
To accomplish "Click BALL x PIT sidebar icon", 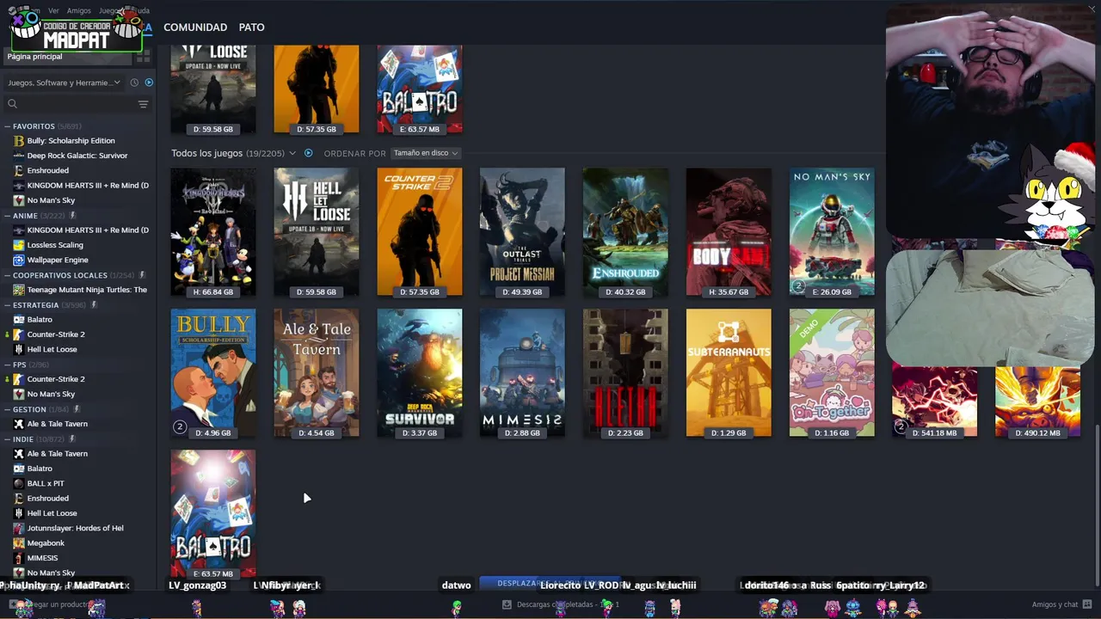I will click(x=19, y=483).
